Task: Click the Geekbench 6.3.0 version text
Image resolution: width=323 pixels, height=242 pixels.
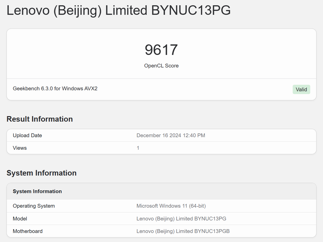Action: click(33, 89)
